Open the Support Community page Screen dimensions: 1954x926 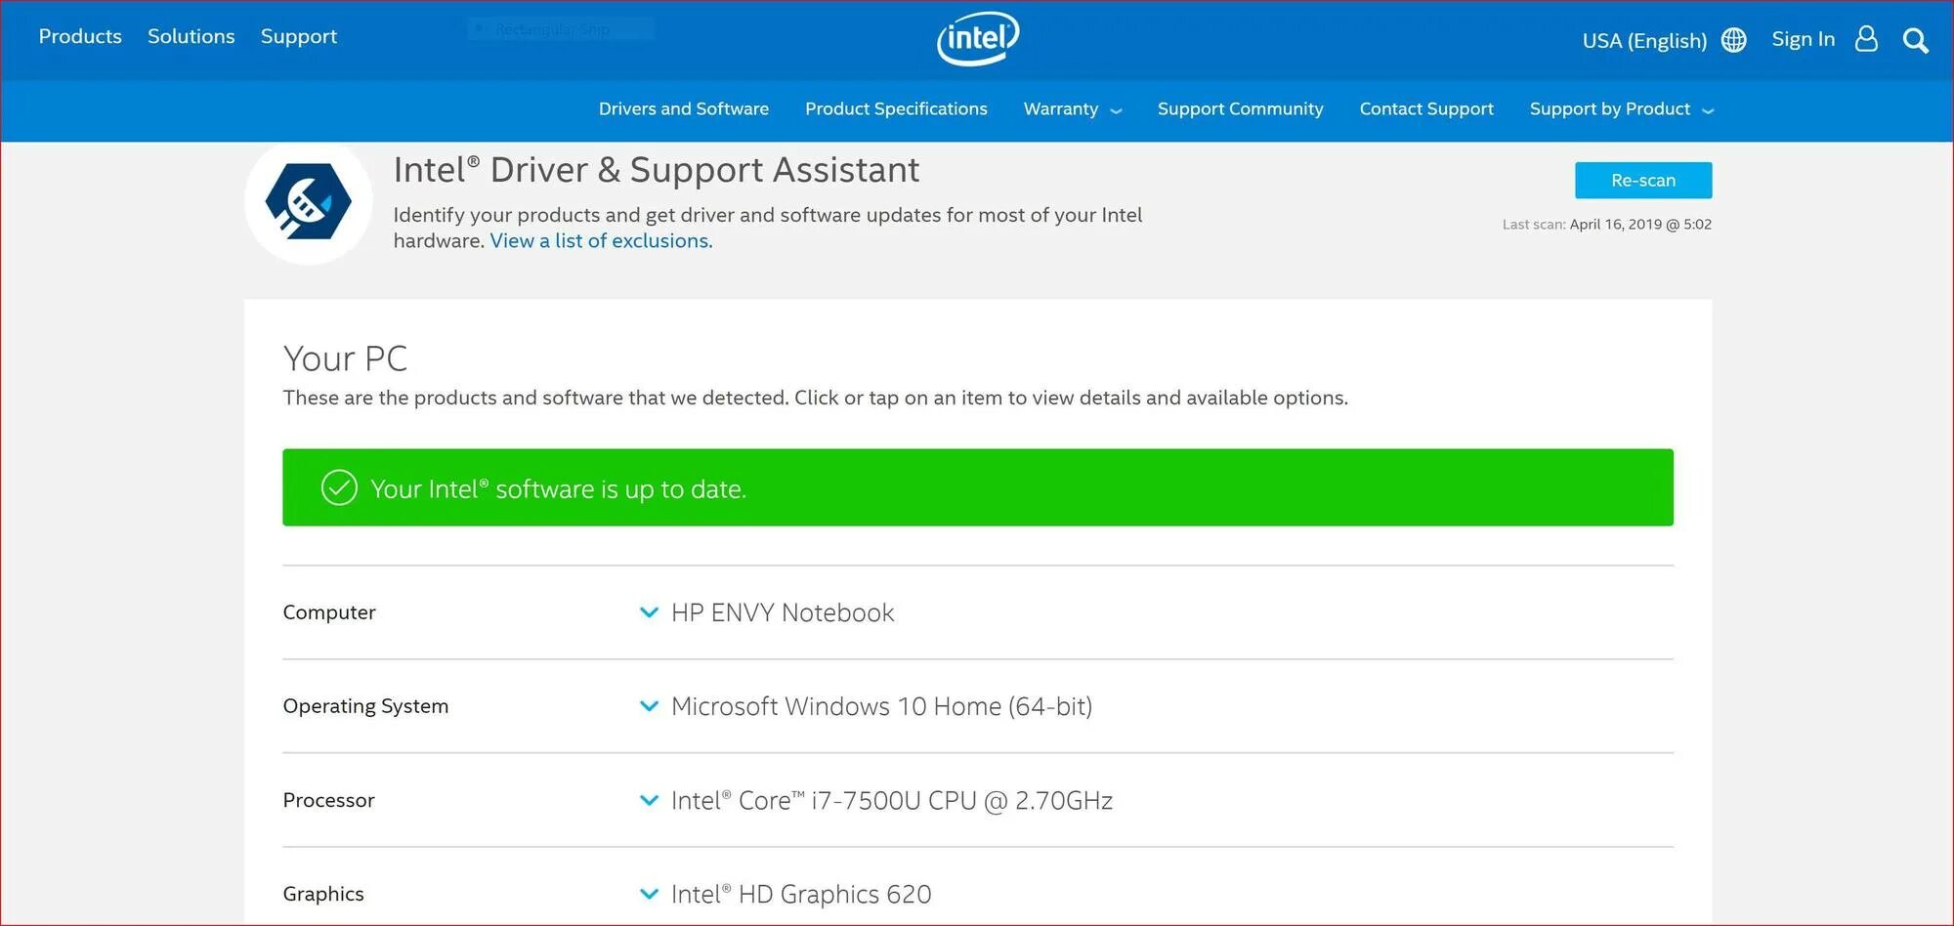pyautogui.click(x=1240, y=109)
